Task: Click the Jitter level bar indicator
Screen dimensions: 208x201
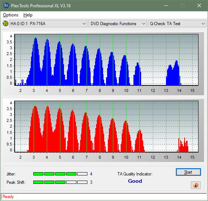Action: pos(60,174)
